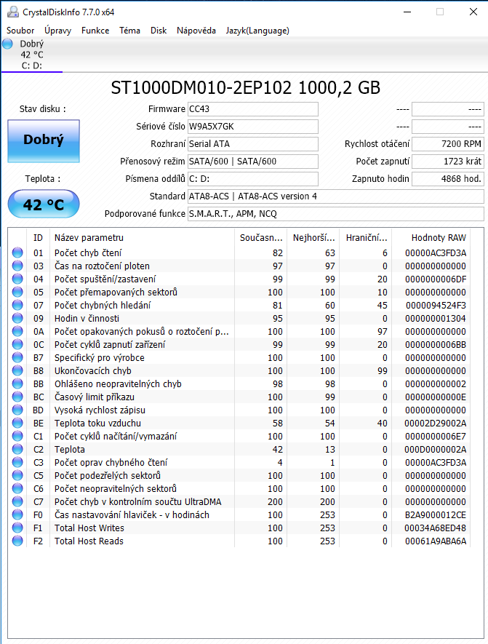Click status orb for attribute C6 neopravitelných sektorů
Image resolution: width=488 pixels, height=644 pixels.
click(x=17, y=489)
